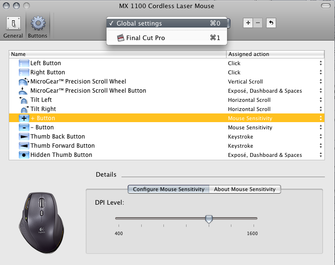The height and width of the screenshot is (265, 335).
Task: Open Scroll Wheel Vertical Scroll action dropdown
Action: (321, 82)
